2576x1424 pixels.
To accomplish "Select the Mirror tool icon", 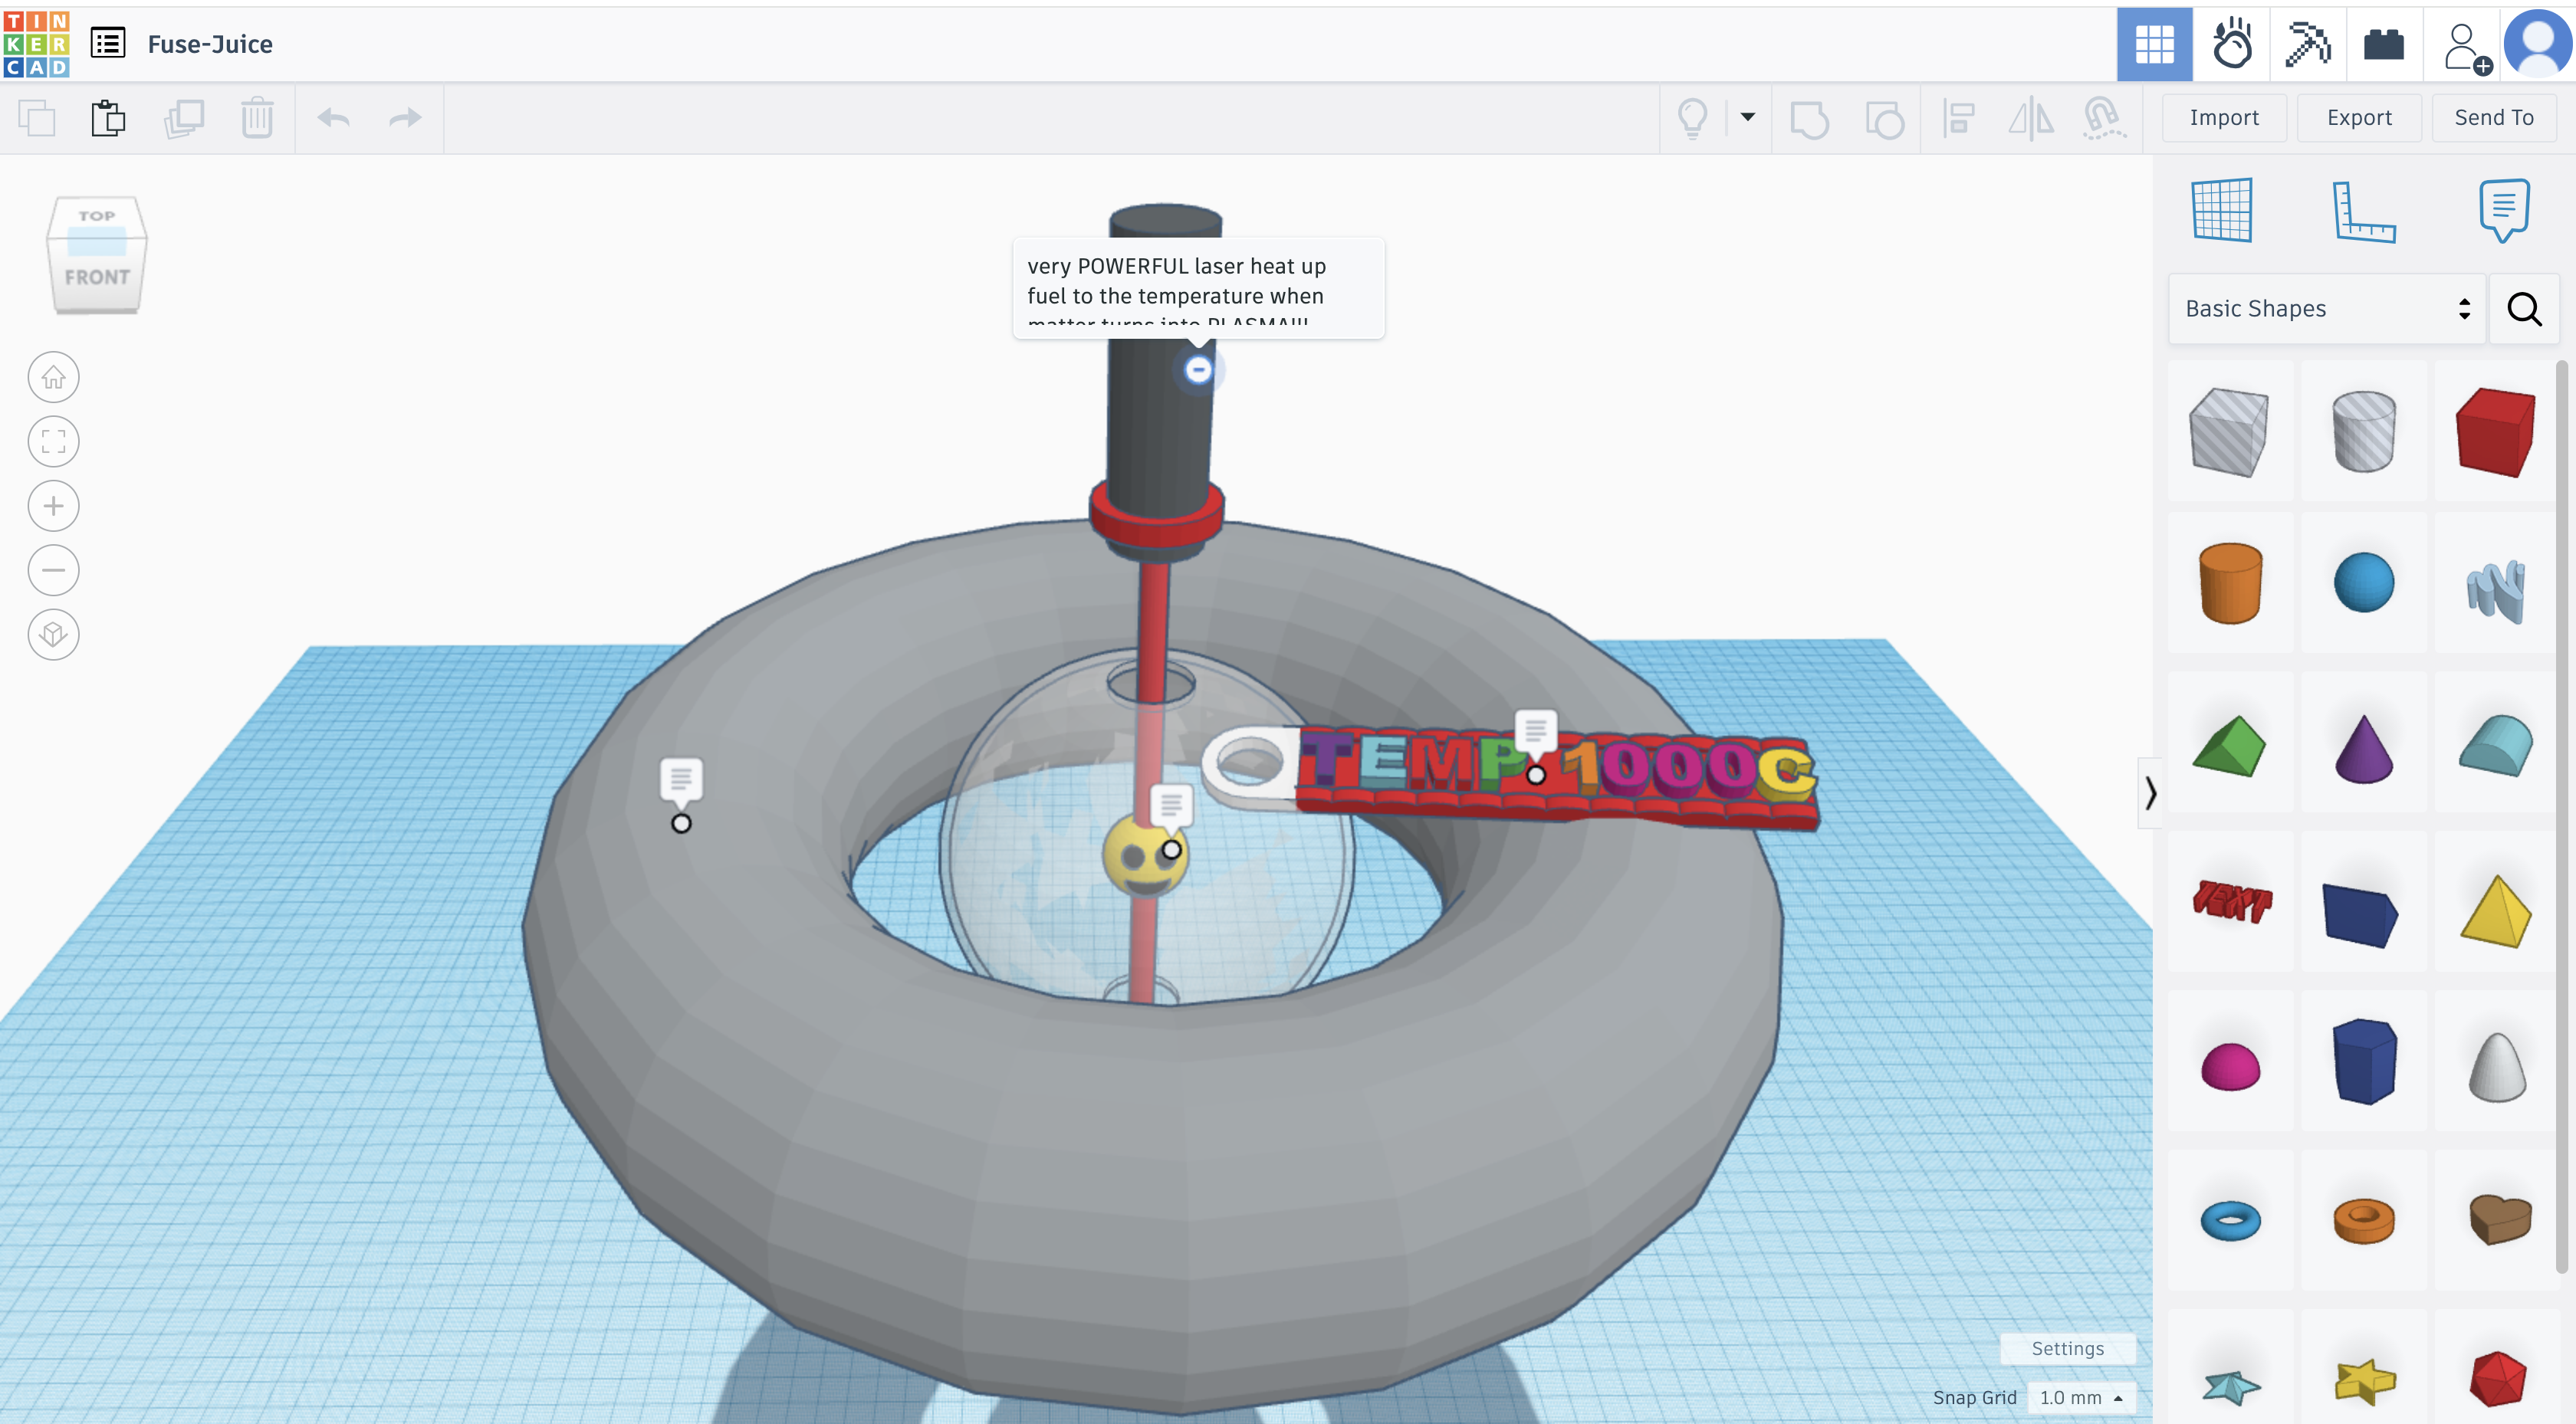I will 2031,116.
